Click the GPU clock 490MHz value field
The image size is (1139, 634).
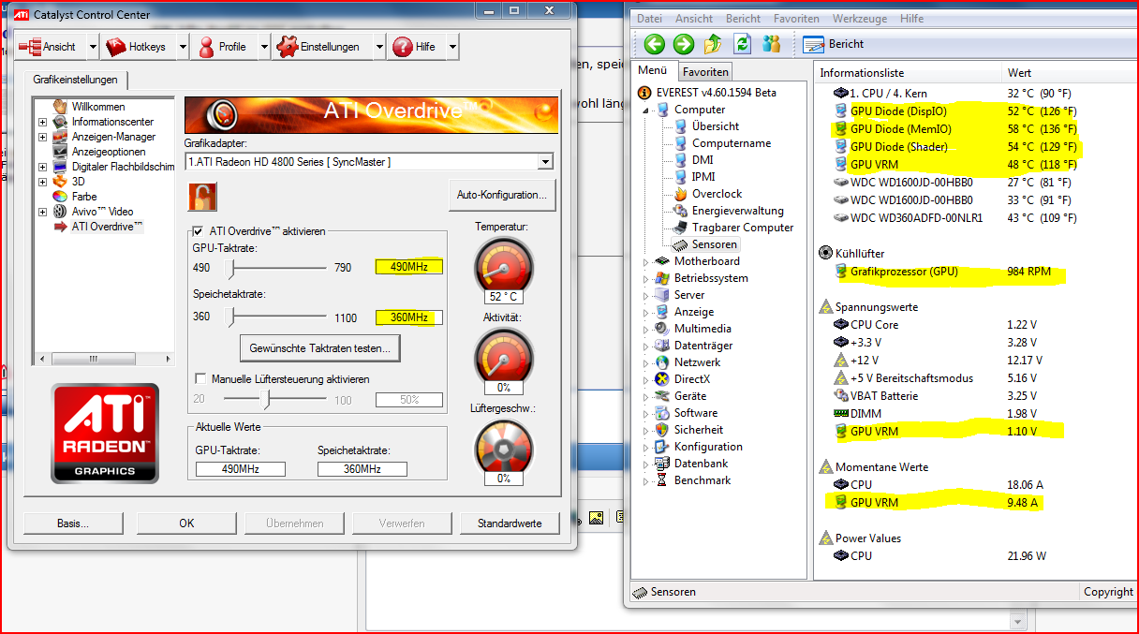coord(409,267)
